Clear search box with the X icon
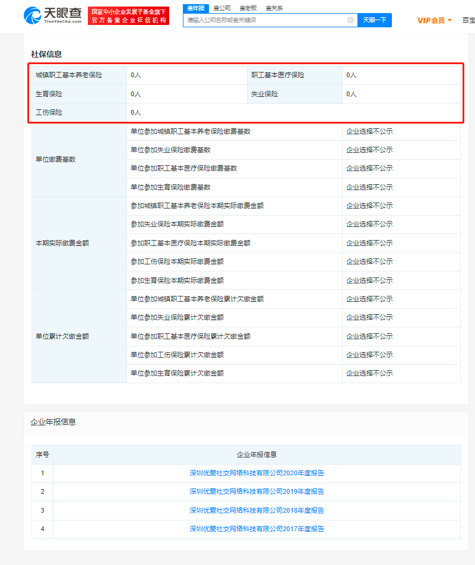 click(x=350, y=20)
